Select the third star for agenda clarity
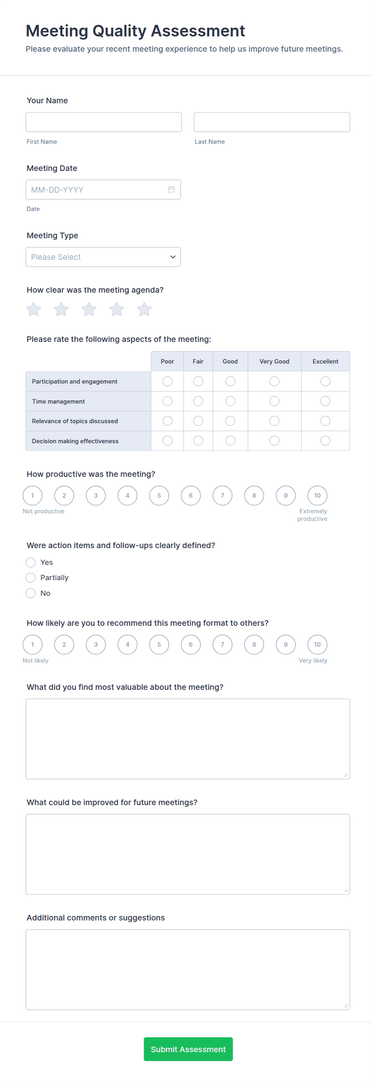The image size is (372, 1081). click(x=89, y=309)
